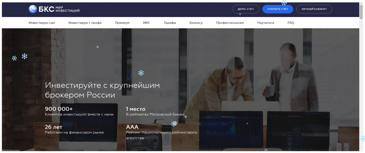The width and height of the screenshot is (365, 153).
Task: Click В рейтингах Московской Биржи text
Action: click(x=155, y=114)
